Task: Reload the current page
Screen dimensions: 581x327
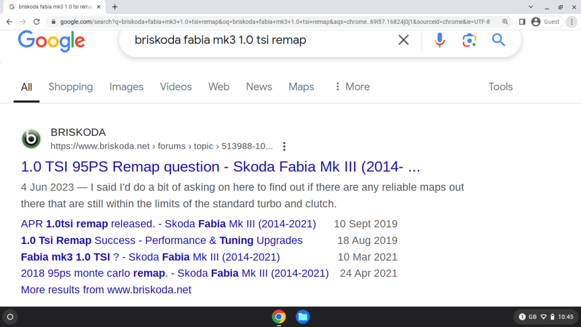Action: 36,22
